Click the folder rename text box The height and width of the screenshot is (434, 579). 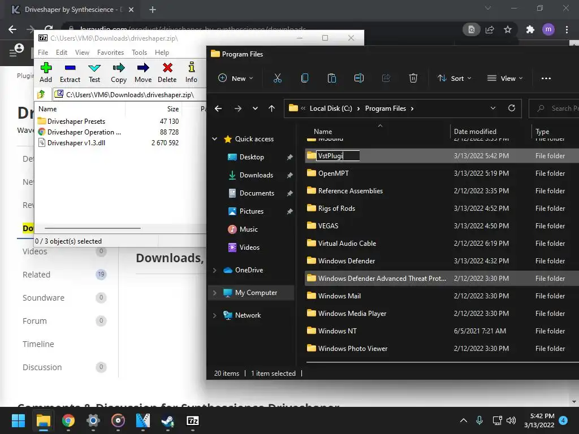[338, 156]
